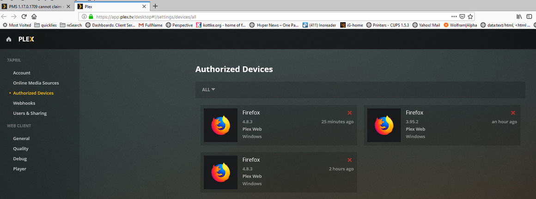Viewport: 536px width, 199px height.
Task: Click the Firefox 4.8.3 thumbnail, 25 minutes ago
Action: coord(220,125)
